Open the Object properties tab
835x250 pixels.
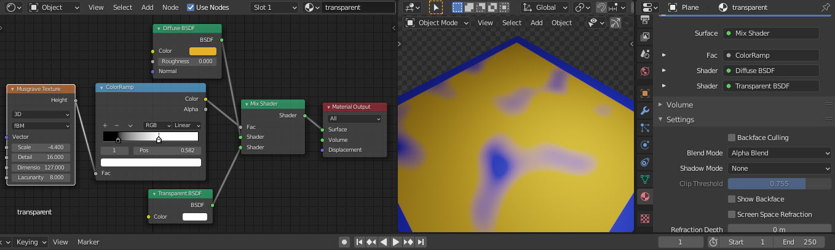click(x=645, y=93)
